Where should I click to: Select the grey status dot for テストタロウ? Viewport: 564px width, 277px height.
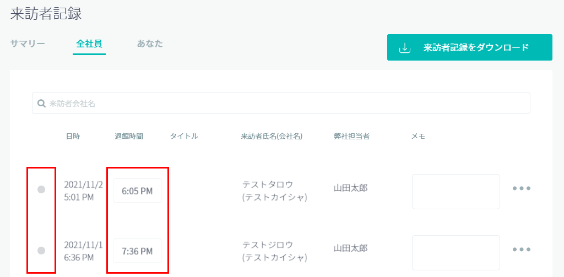41,189
